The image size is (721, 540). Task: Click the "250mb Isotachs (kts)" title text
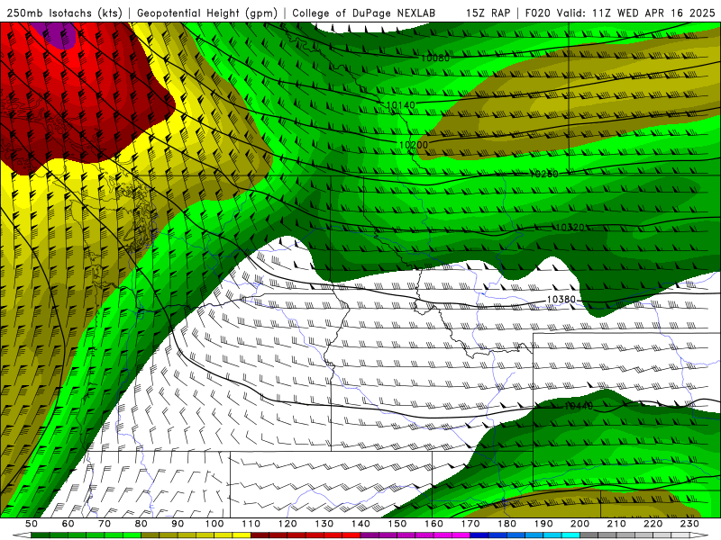click(64, 13)
